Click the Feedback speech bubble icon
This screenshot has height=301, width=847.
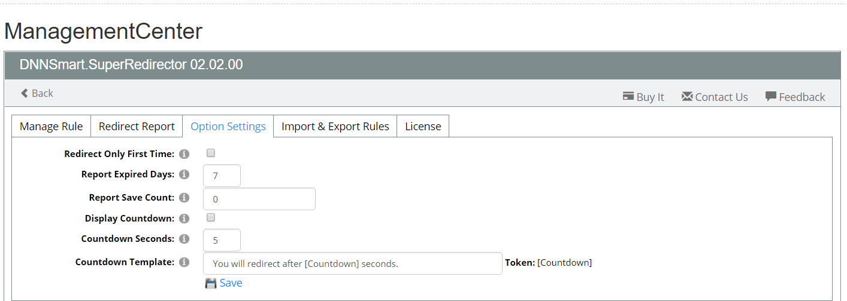click(771, 96)
